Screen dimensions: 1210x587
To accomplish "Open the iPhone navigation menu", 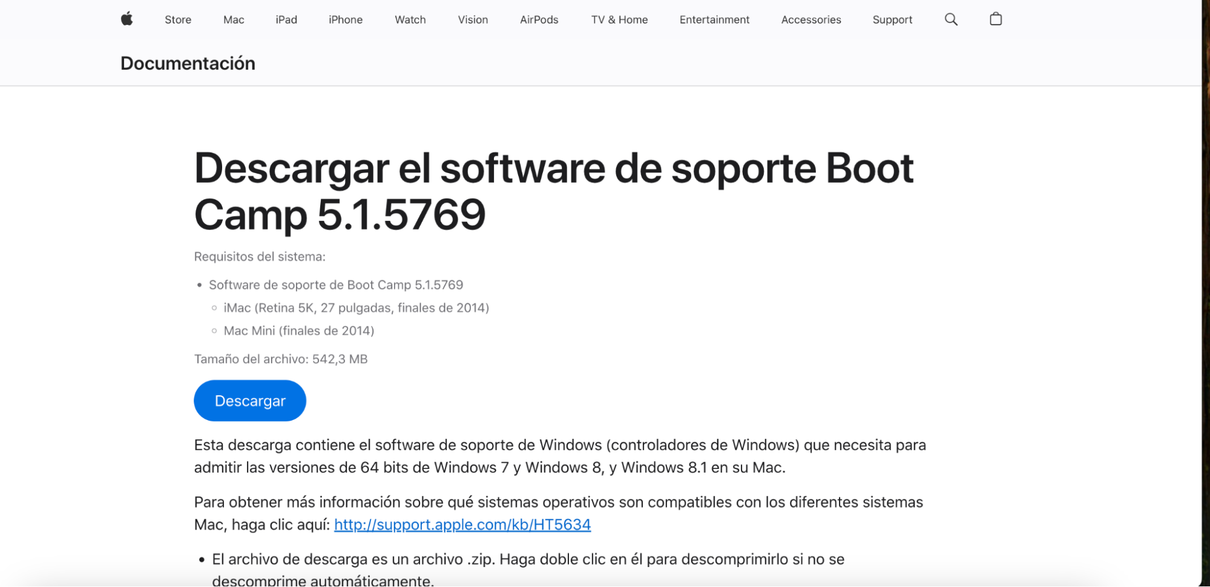I will tap(344, 19).
